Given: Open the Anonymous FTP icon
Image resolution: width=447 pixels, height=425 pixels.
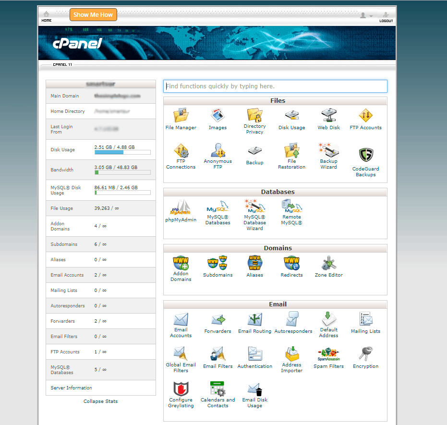Looking at the screenshot, I should pyautogui.click(x=218, y=150).
